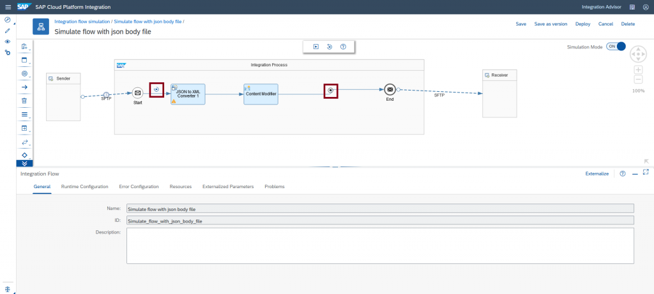
Task: Select the Content Modifier step
Action: point(261,94)
